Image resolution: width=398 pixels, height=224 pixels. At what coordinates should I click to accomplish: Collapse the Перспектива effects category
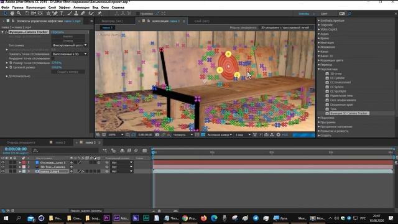(x=319, y=69)
